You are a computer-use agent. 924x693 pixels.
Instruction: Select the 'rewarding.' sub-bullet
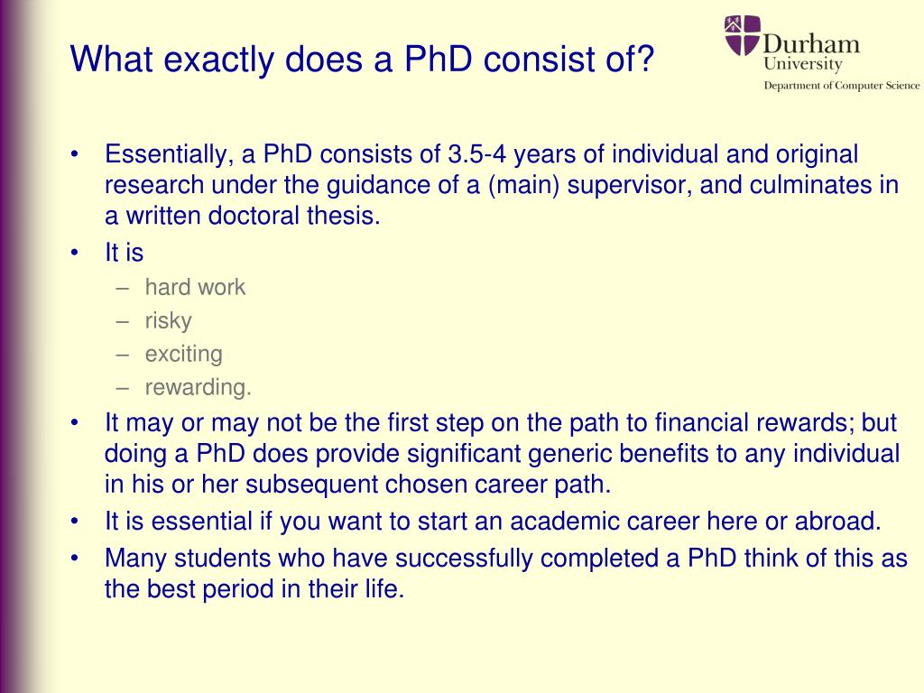pyautogui.click(x=198, y=387)
